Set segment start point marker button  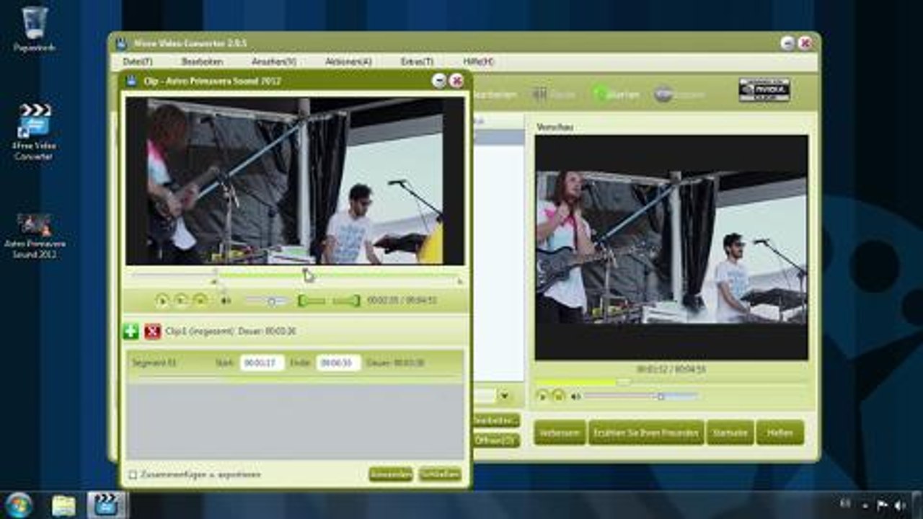pyautogui.click(x=312, y=301)
